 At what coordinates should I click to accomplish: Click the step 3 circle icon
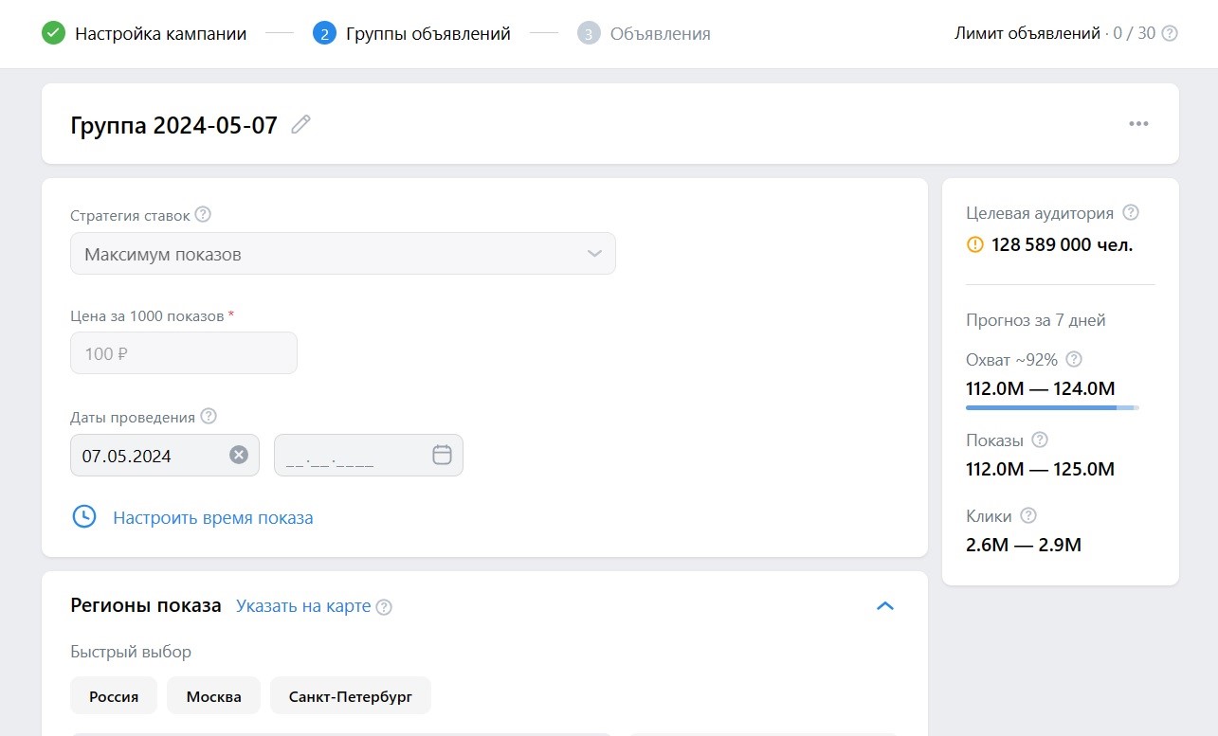click(589, 34)
